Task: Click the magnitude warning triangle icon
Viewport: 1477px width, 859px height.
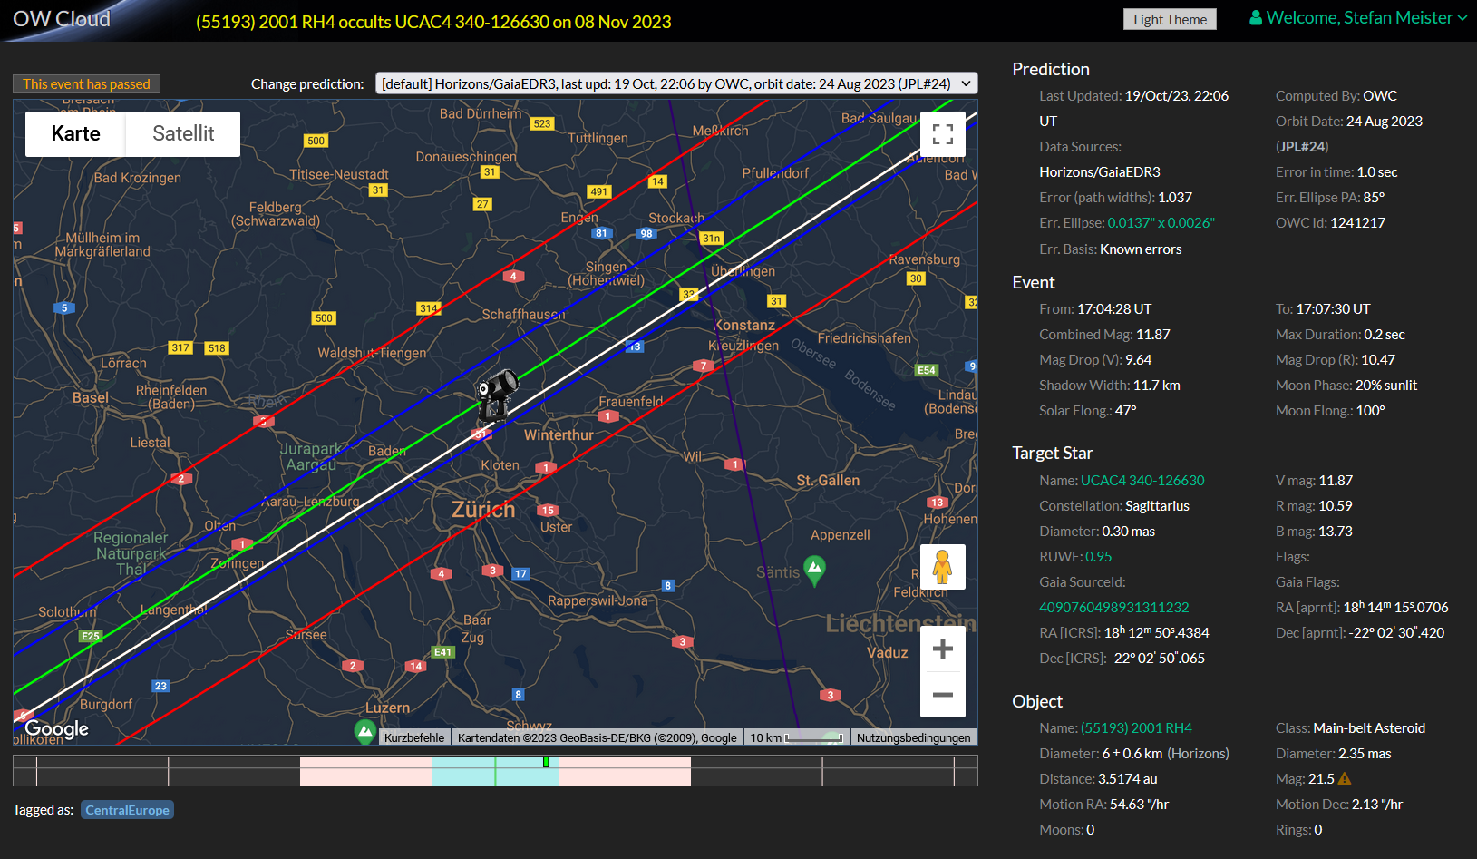Action: (1345, 778)
